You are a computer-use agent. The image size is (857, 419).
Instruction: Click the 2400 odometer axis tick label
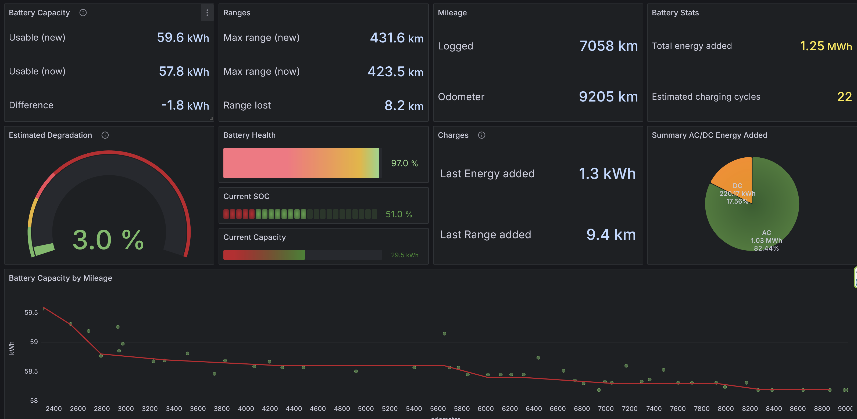pyautogui.click(x=53, y=408)
